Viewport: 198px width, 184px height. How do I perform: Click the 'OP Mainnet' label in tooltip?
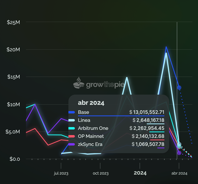(x=91, y=136)
